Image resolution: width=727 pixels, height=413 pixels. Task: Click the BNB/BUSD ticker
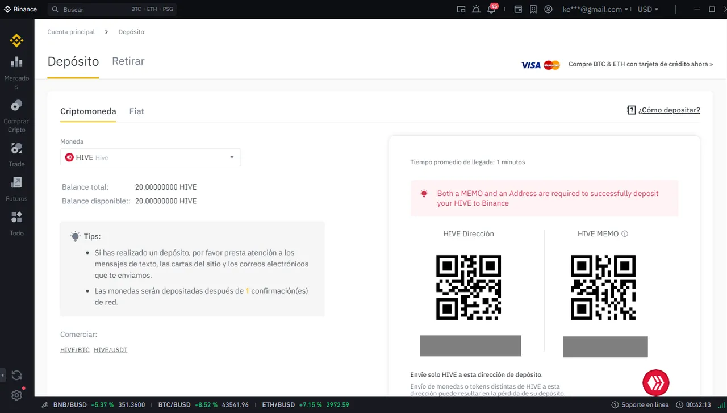coord(99,405)
